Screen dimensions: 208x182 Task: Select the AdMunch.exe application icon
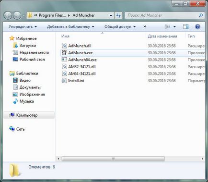64,53
